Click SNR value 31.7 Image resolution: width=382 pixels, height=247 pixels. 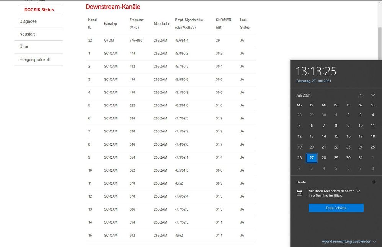[x=219, y=144]
